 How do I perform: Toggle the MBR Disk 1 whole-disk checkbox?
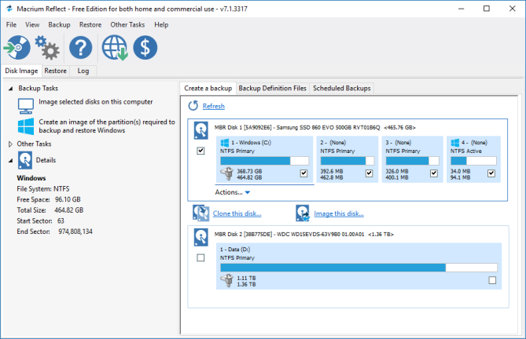tap(200, 151)
